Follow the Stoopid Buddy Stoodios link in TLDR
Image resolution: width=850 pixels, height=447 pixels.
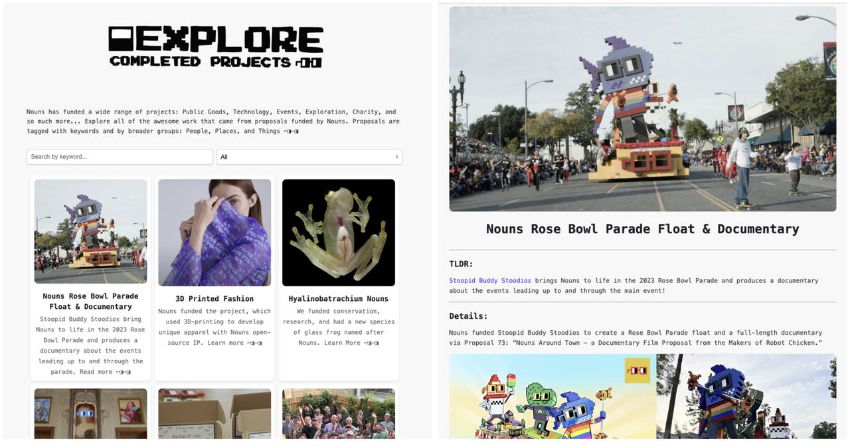click(x=490, y=280)
